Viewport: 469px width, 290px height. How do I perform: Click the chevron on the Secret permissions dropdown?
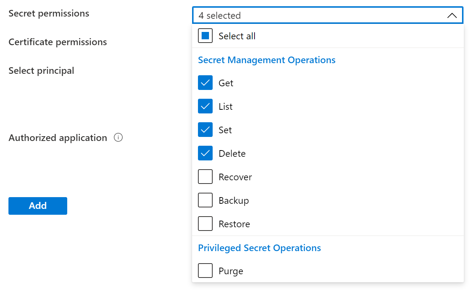(451, 15)
